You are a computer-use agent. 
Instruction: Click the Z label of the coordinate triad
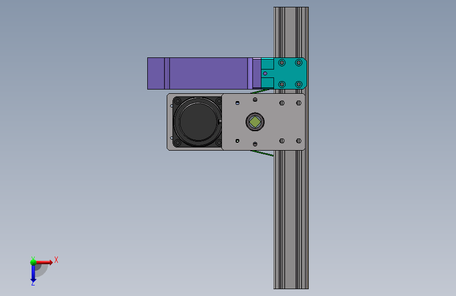[x=33, y=283]
